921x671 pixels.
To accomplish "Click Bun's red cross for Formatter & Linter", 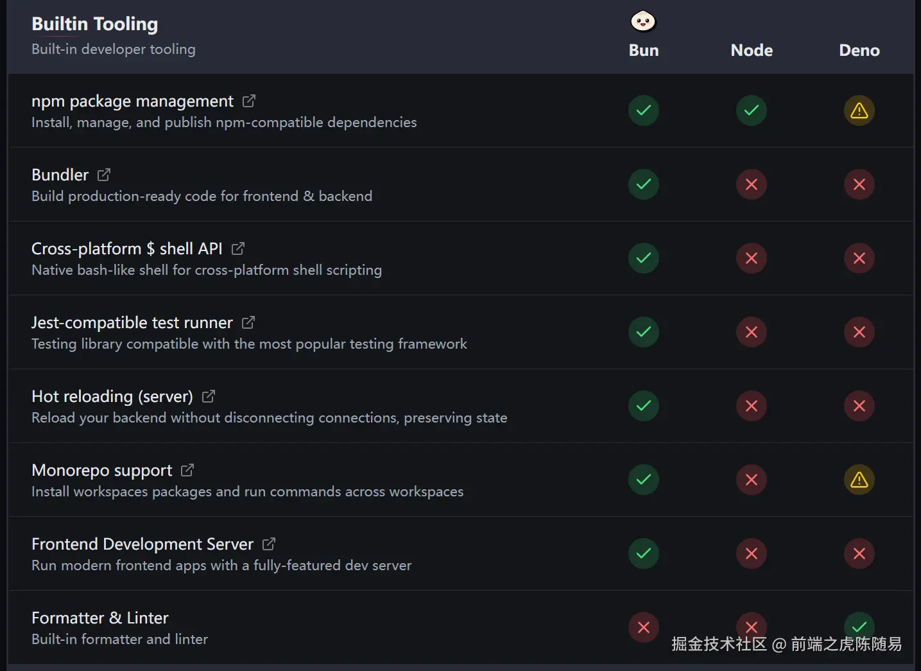I will (644, 627).
